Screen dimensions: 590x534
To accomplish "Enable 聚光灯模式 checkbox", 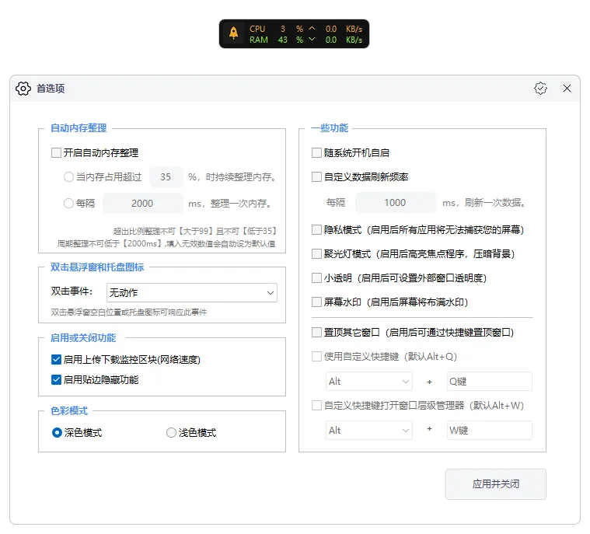I will click(317, 253).
